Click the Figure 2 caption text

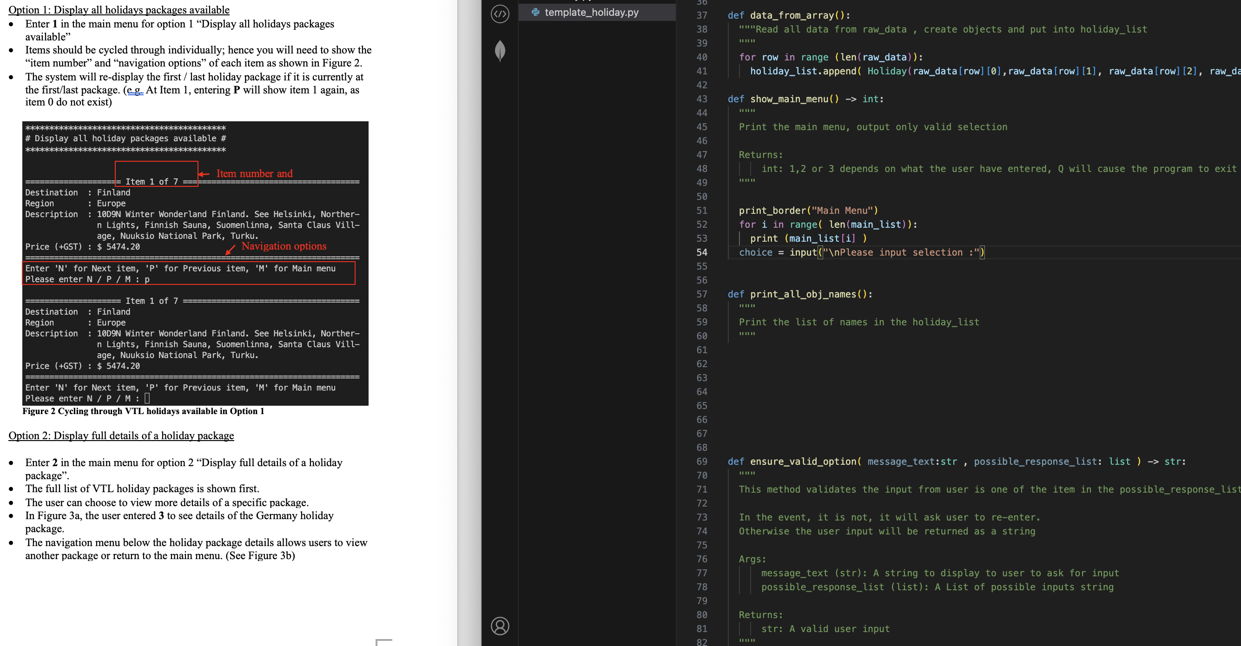(x=143, y=411)
